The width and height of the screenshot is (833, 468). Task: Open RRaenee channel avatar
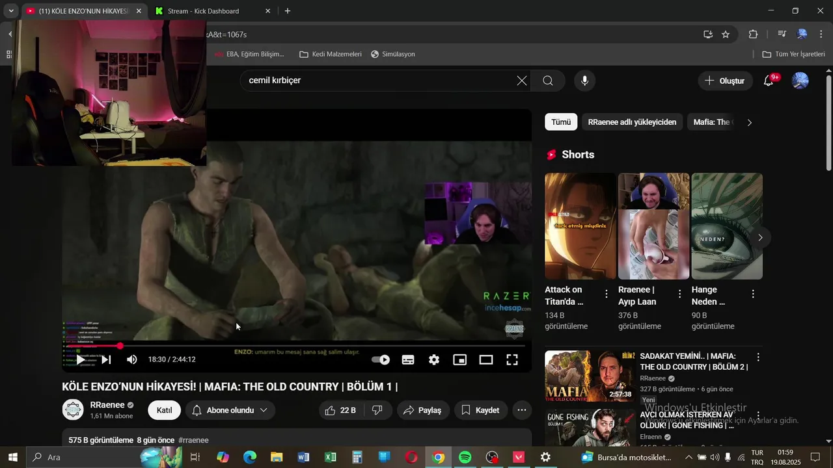(x=73, y=410)
